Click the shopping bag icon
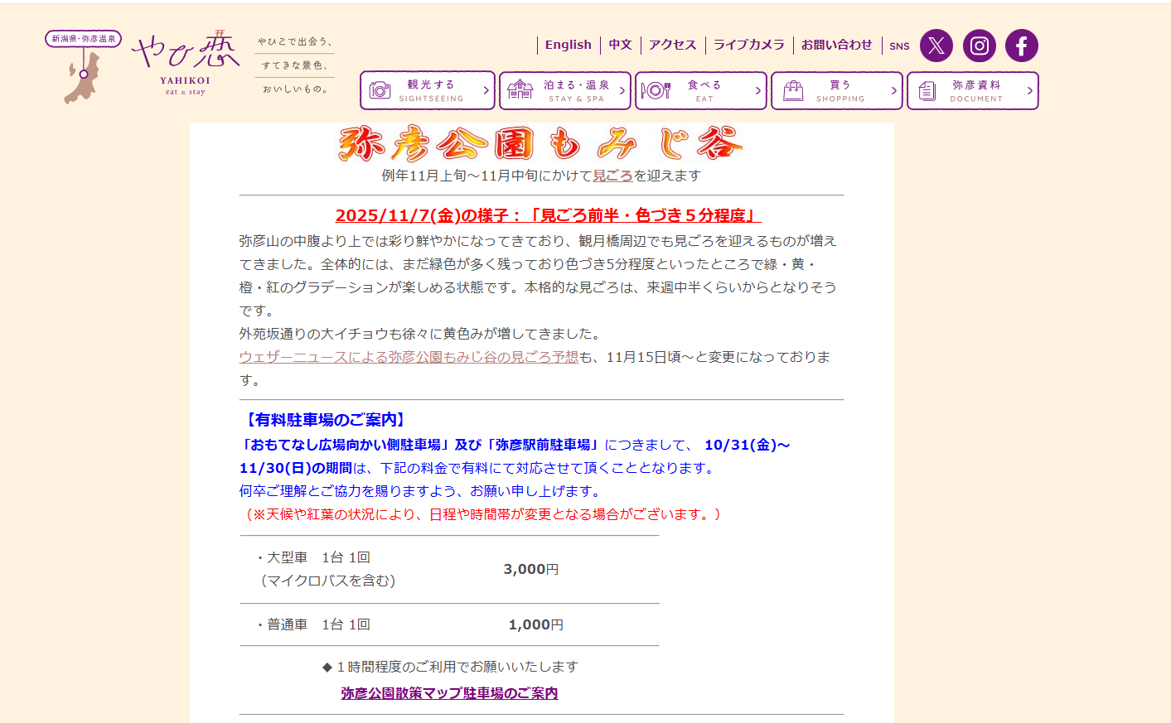This screenshot has width=1171, height=723. point(793,90)
